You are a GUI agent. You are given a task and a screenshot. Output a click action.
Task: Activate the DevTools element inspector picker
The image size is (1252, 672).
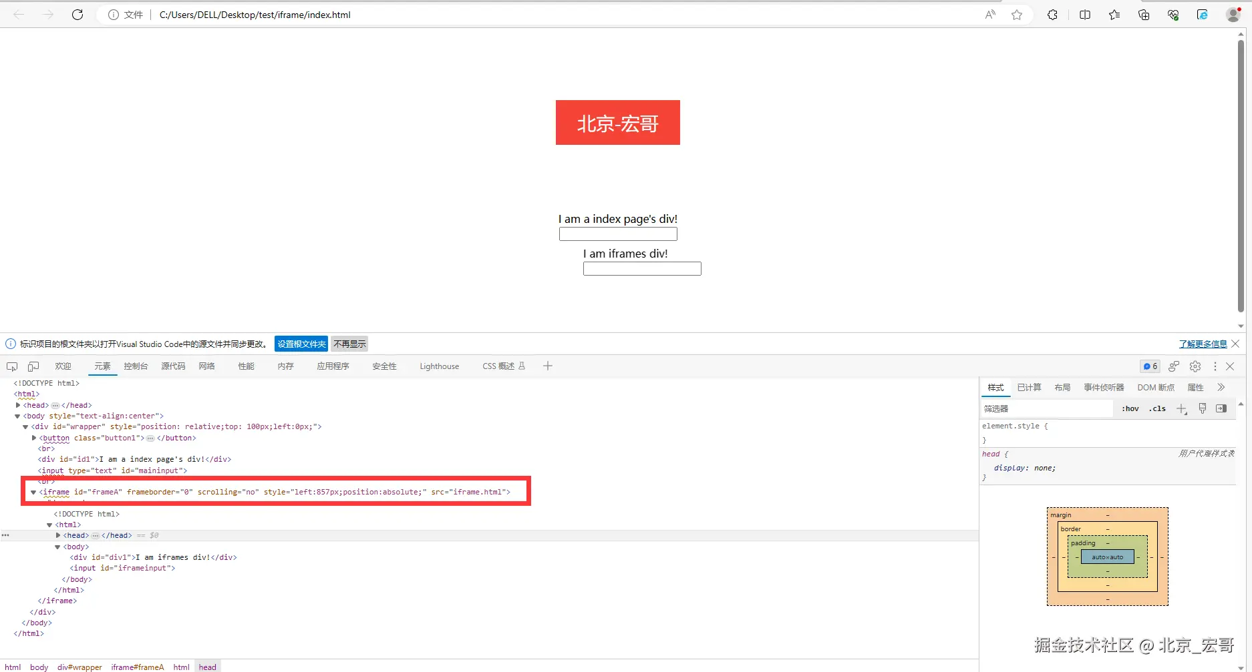12,366
